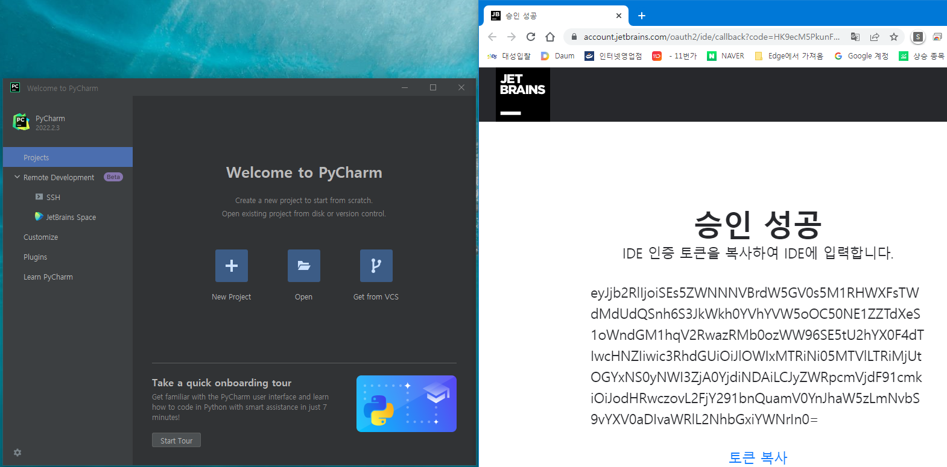The width and height of the screenshot is (947, 467).
Task: Click the share page icon
Action: pos(875,37)
